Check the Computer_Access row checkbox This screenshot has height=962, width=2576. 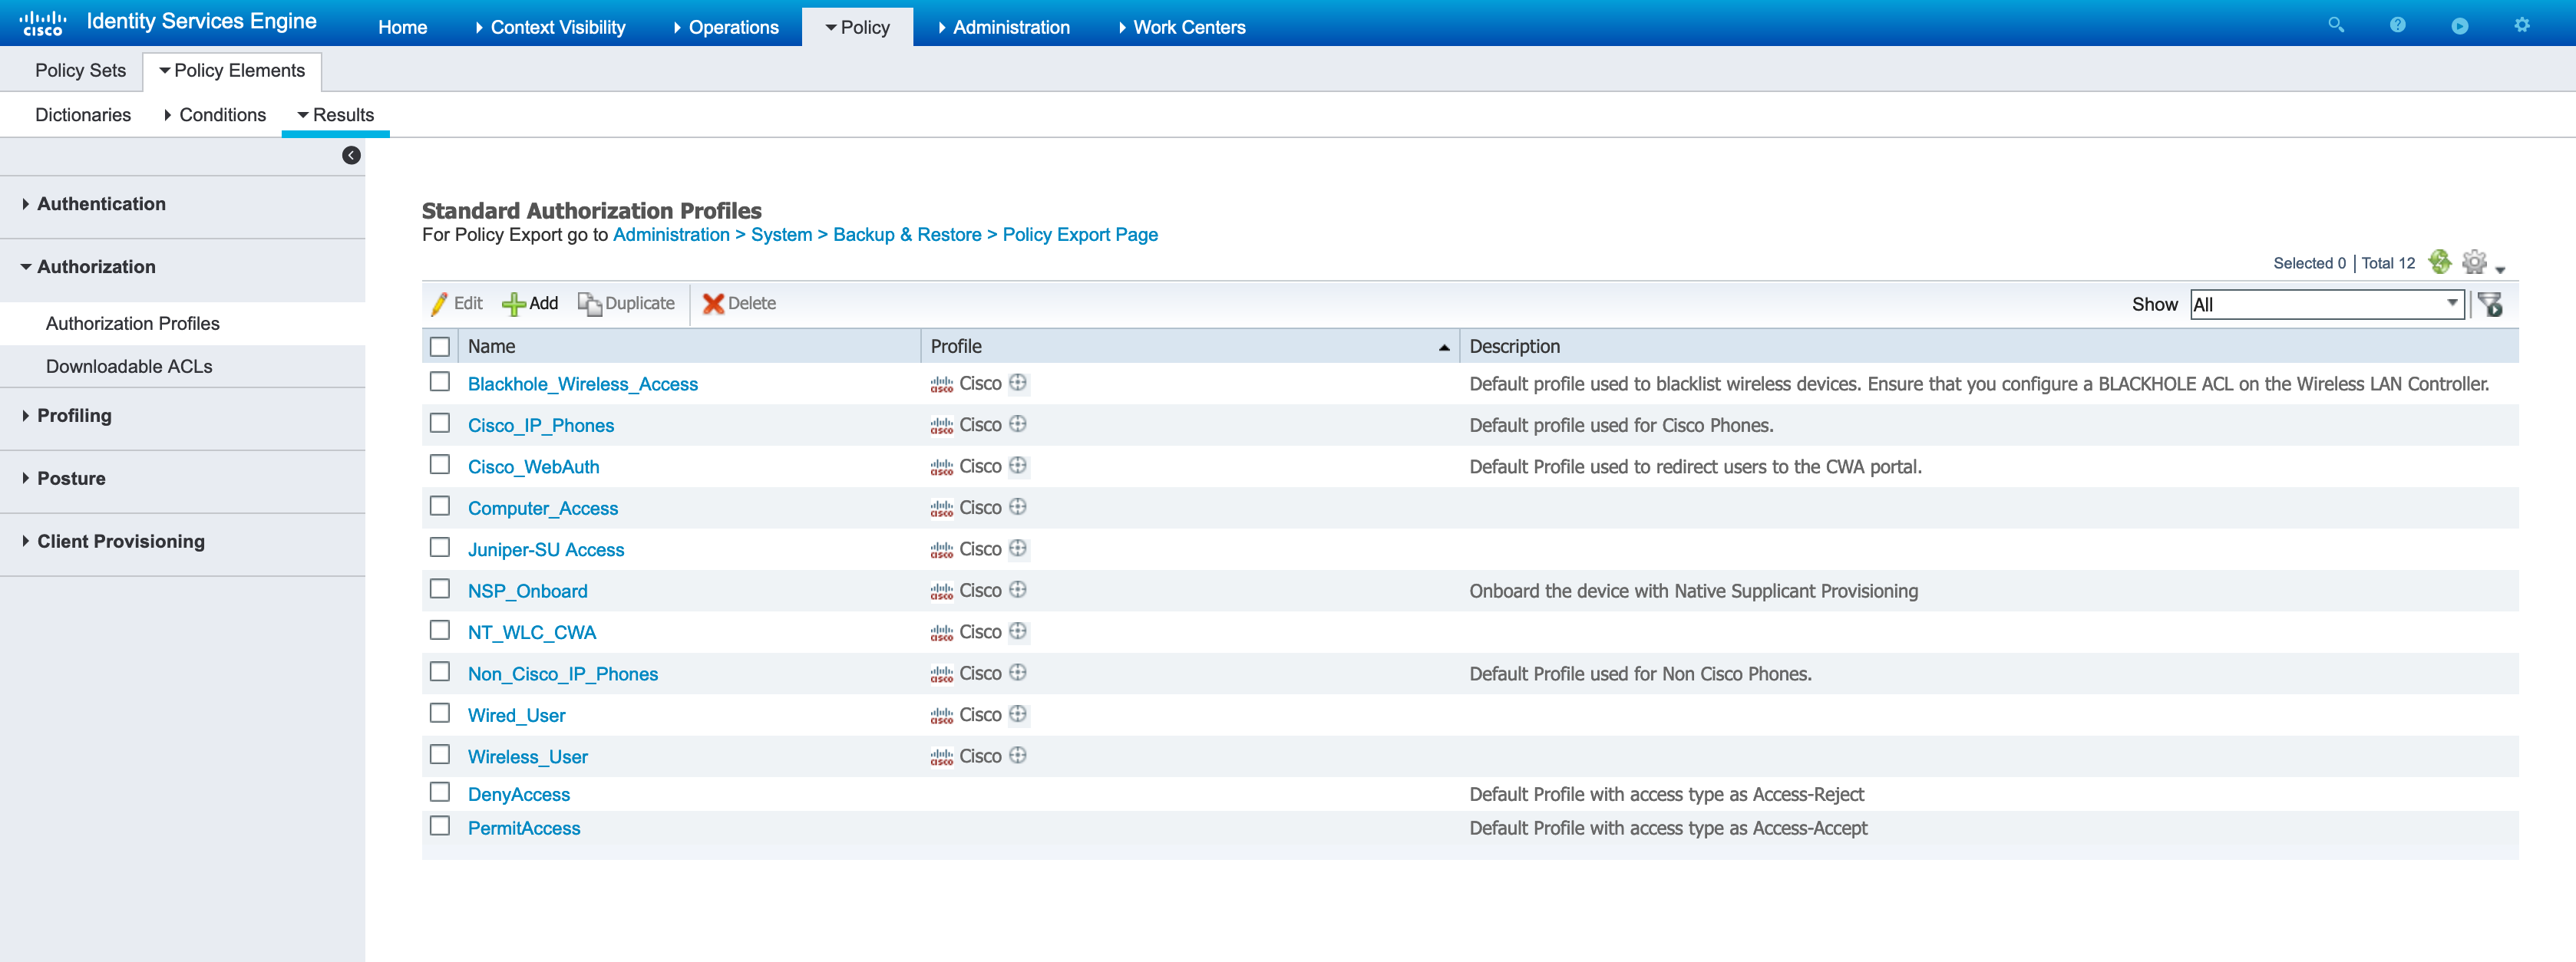coord(440,506)
